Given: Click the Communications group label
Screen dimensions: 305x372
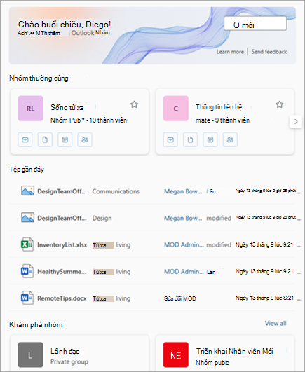Looking at the screenshot, I should (116, 191).
